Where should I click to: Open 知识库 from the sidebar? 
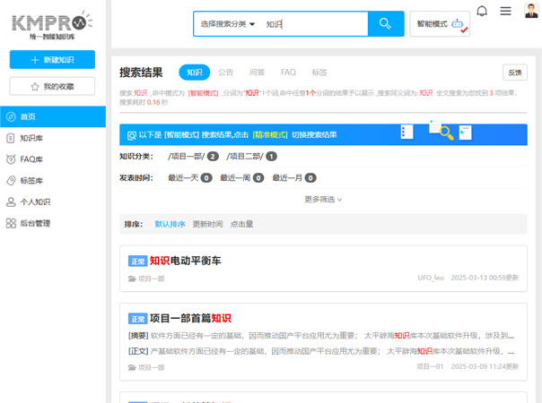[31, 138]
